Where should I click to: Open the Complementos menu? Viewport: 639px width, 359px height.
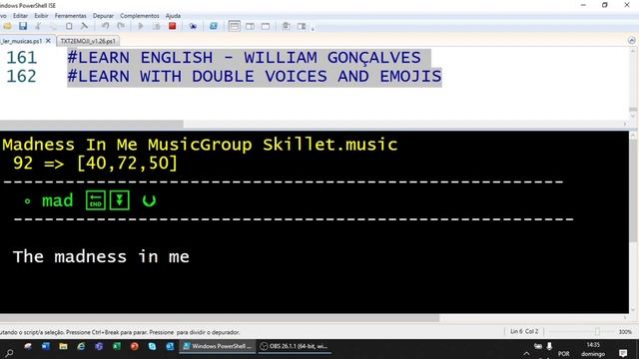pyautogui.click(x=140, y=16)
